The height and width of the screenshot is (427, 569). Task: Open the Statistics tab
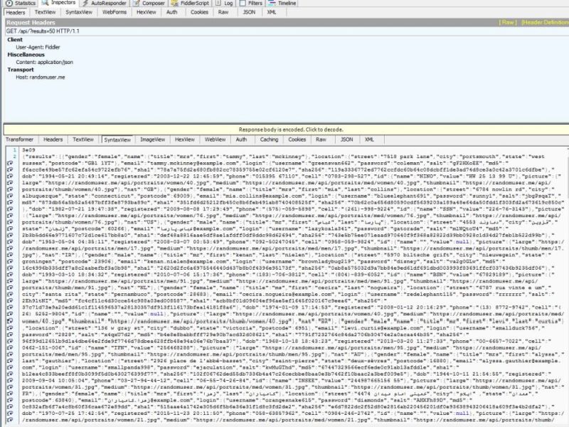click(21, 4)
